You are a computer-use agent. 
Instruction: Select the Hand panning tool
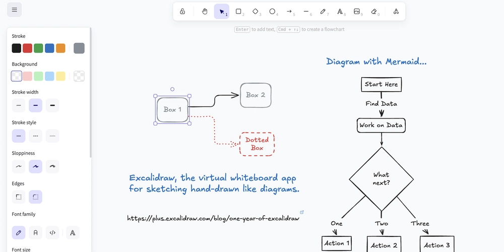pos(205,11)
